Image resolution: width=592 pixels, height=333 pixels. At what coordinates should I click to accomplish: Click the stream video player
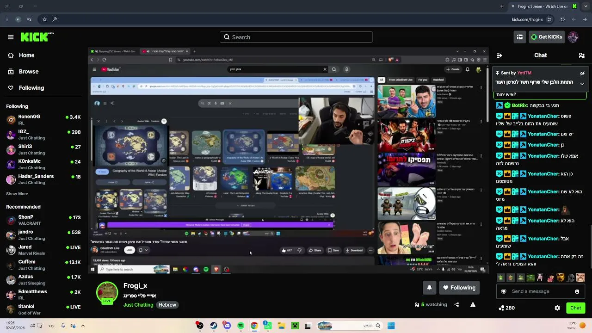[x=288, y=160]
